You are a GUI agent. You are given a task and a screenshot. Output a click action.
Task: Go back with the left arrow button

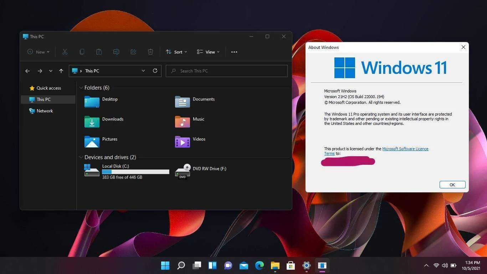[27, 71]
